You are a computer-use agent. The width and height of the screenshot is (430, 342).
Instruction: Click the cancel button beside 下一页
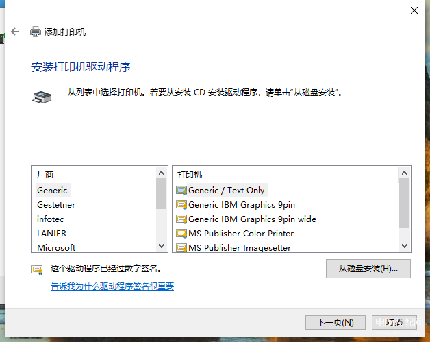394,322
